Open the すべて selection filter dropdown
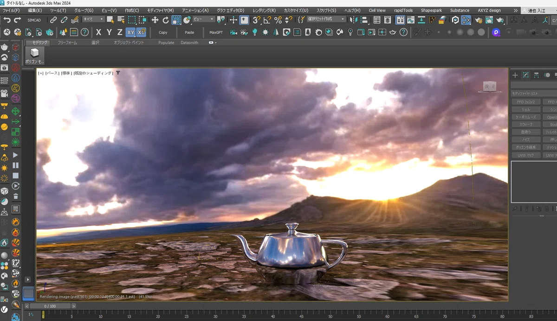This screenshot has width=557, height=321. [93, 19]
